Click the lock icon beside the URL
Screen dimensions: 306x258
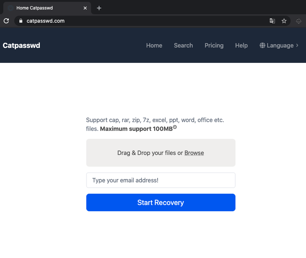[21, 21]
